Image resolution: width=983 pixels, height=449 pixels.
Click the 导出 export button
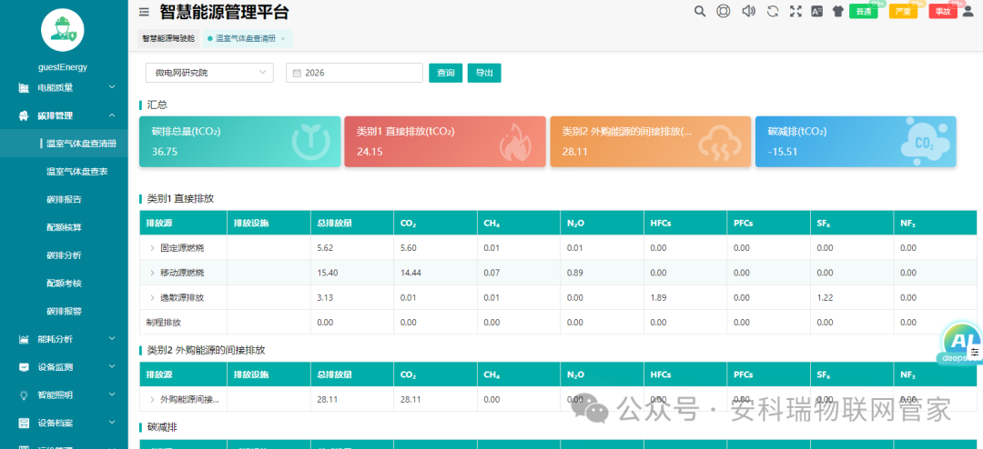(484, 73)
